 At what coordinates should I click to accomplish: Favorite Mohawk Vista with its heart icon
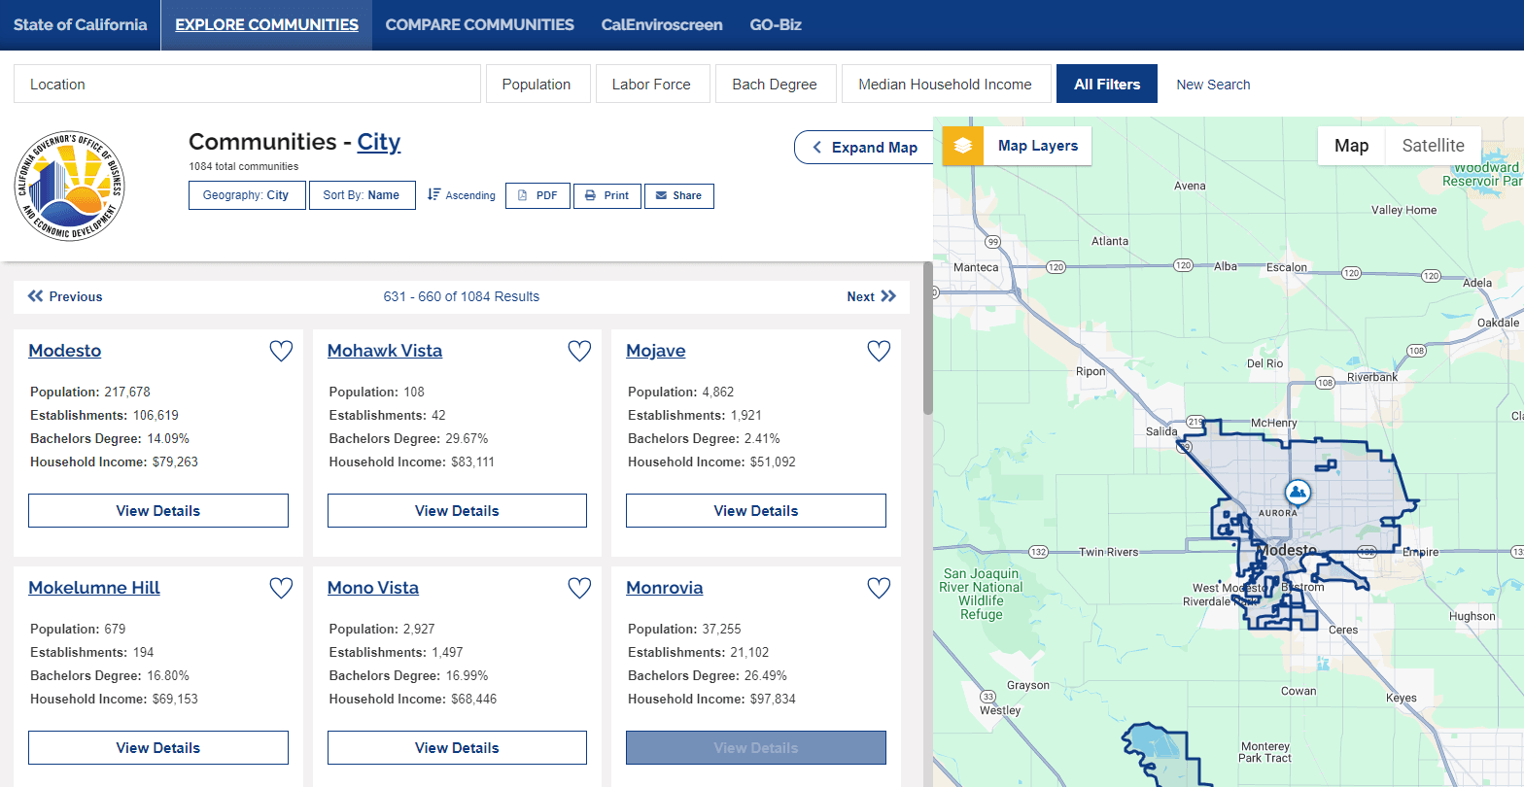(579, 351)
